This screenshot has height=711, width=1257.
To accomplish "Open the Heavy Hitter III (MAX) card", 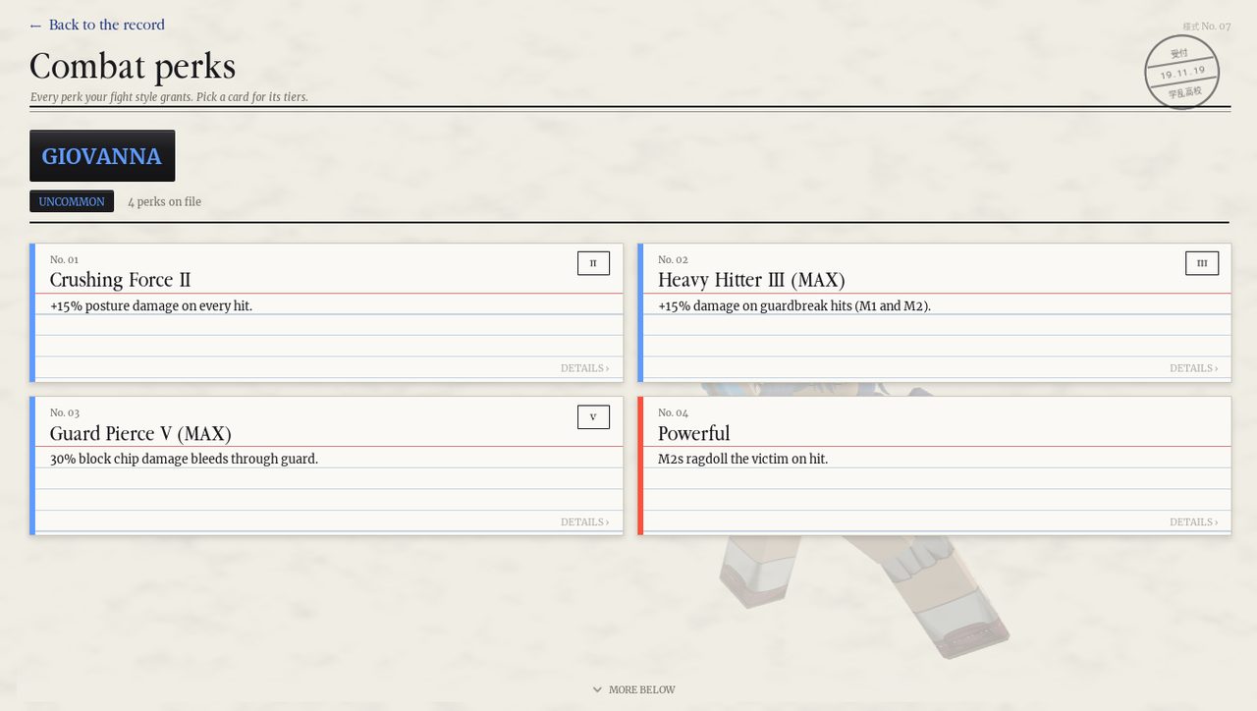I will 934,312.
